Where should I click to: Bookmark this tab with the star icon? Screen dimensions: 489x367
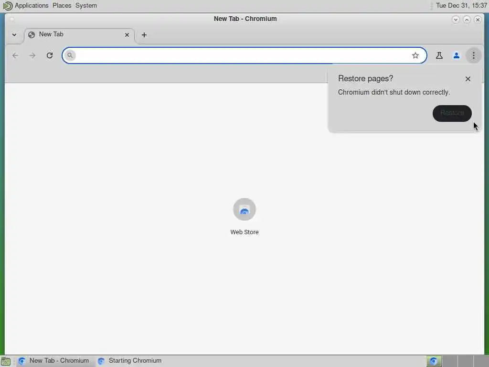coord(415,55)
